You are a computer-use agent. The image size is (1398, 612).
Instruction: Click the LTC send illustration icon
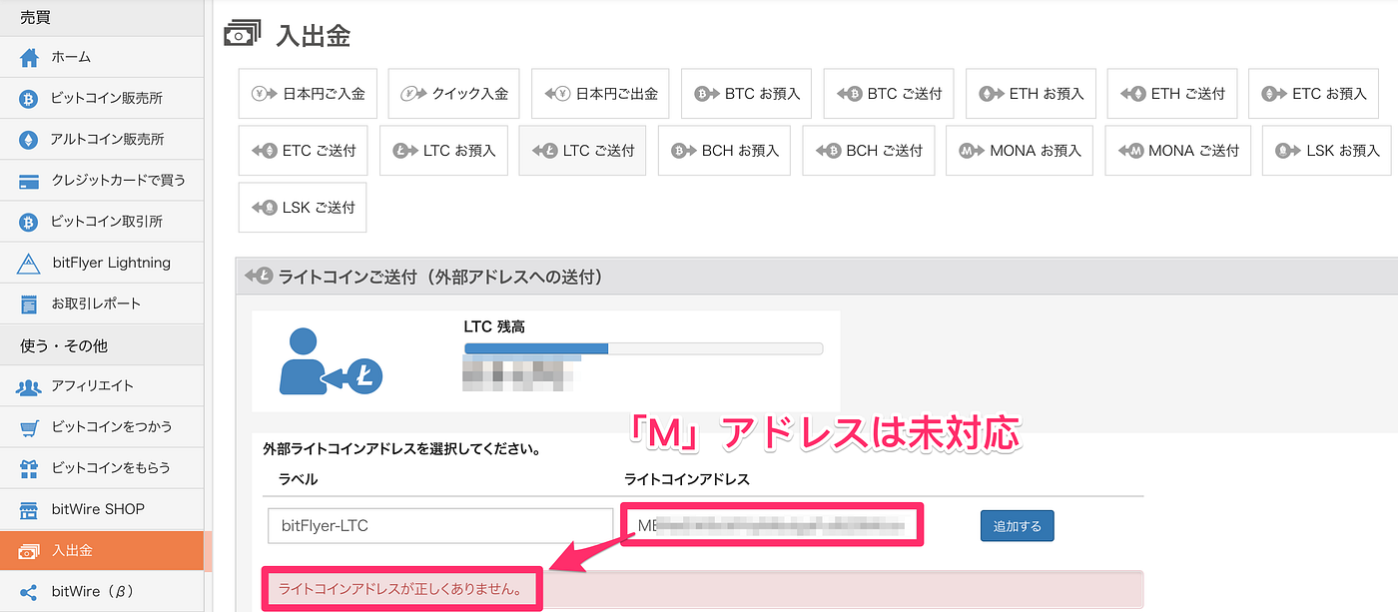(332, 363)
